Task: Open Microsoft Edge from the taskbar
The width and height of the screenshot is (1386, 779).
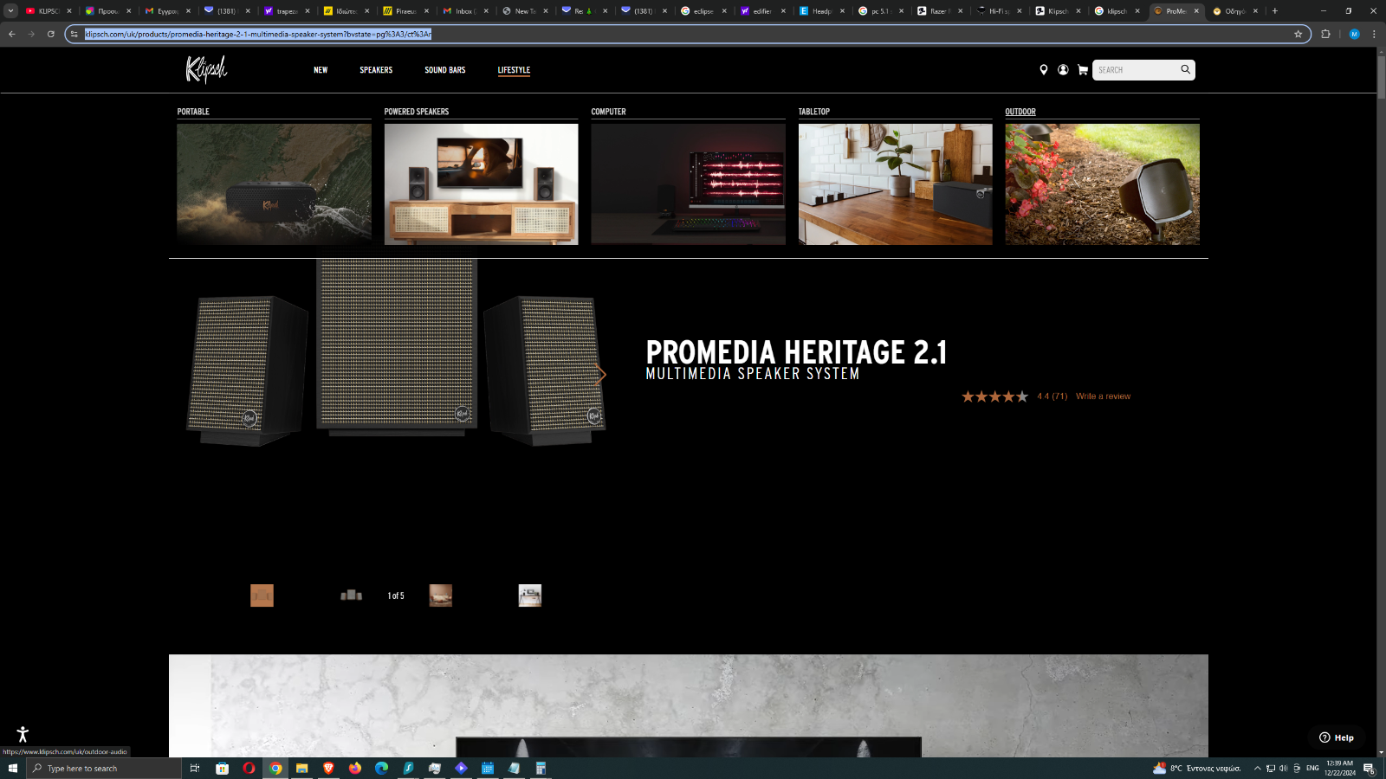Action: point(381,768)
